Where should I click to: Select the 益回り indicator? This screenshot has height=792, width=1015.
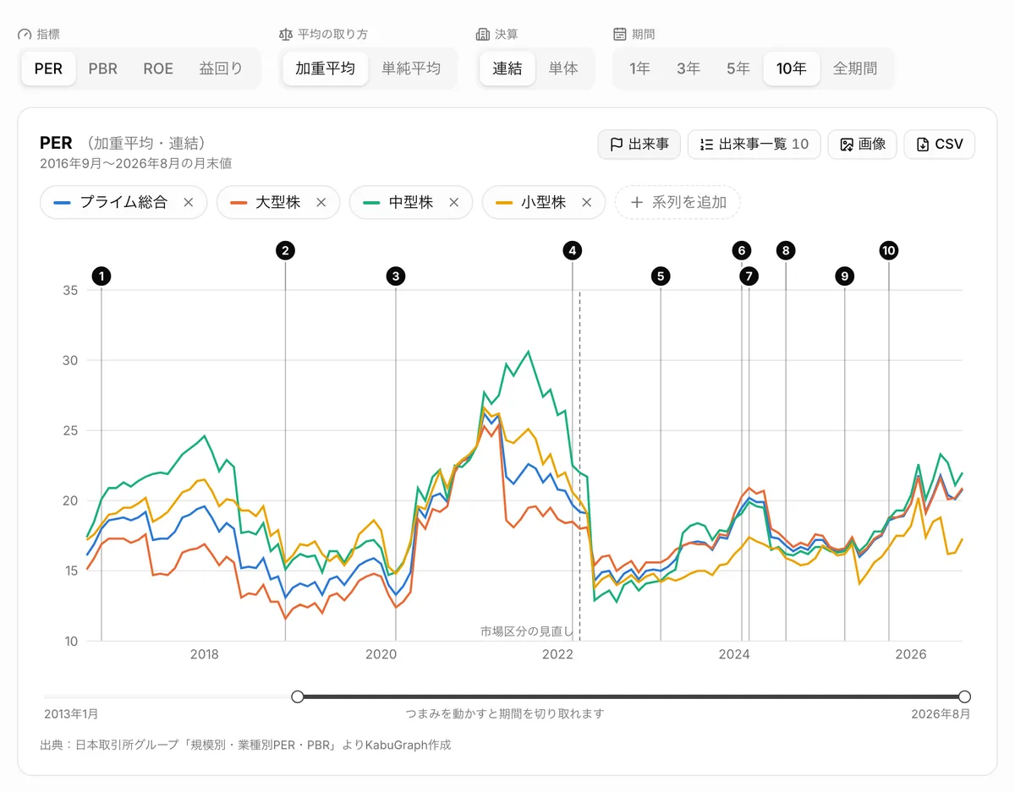tap(222, 68)
